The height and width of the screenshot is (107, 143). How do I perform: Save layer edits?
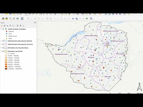click(35, 18)
